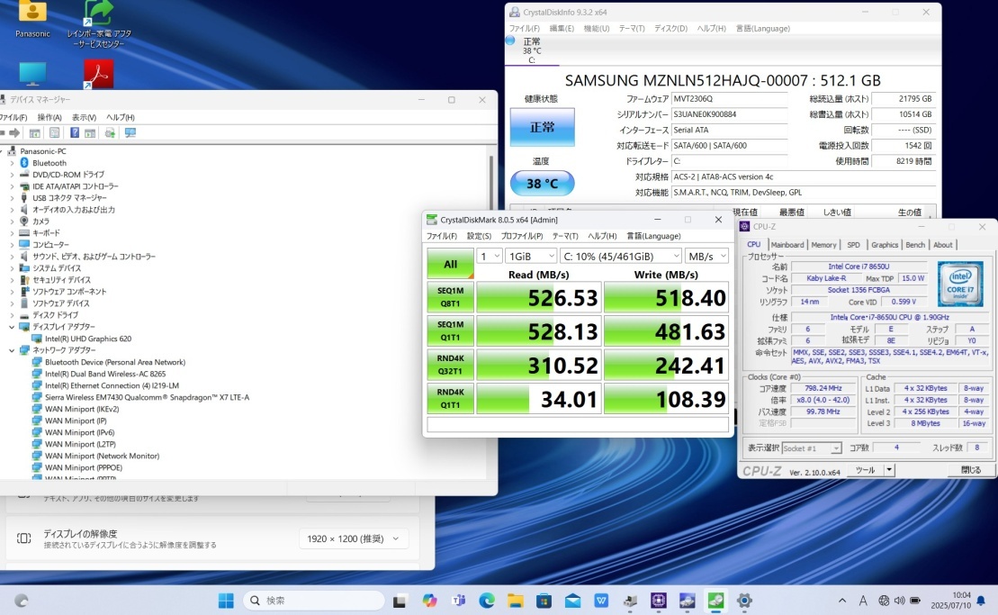Open Task View from the taskbar

[400, 601]
